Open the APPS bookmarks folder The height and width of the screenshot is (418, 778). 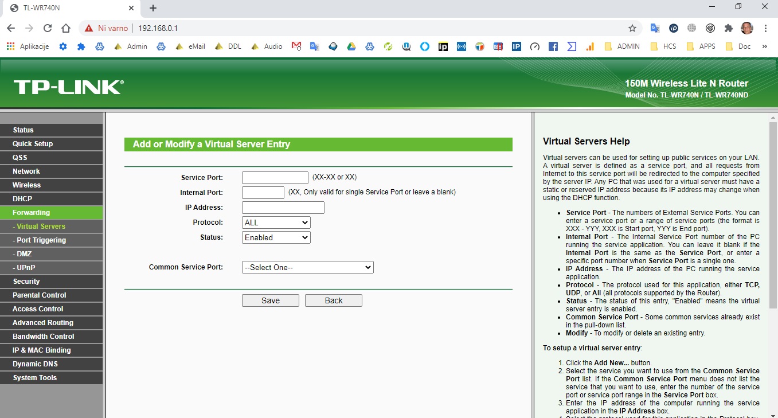click(701, 46)
